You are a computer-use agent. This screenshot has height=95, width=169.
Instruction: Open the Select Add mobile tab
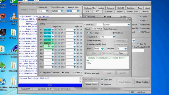110,29
